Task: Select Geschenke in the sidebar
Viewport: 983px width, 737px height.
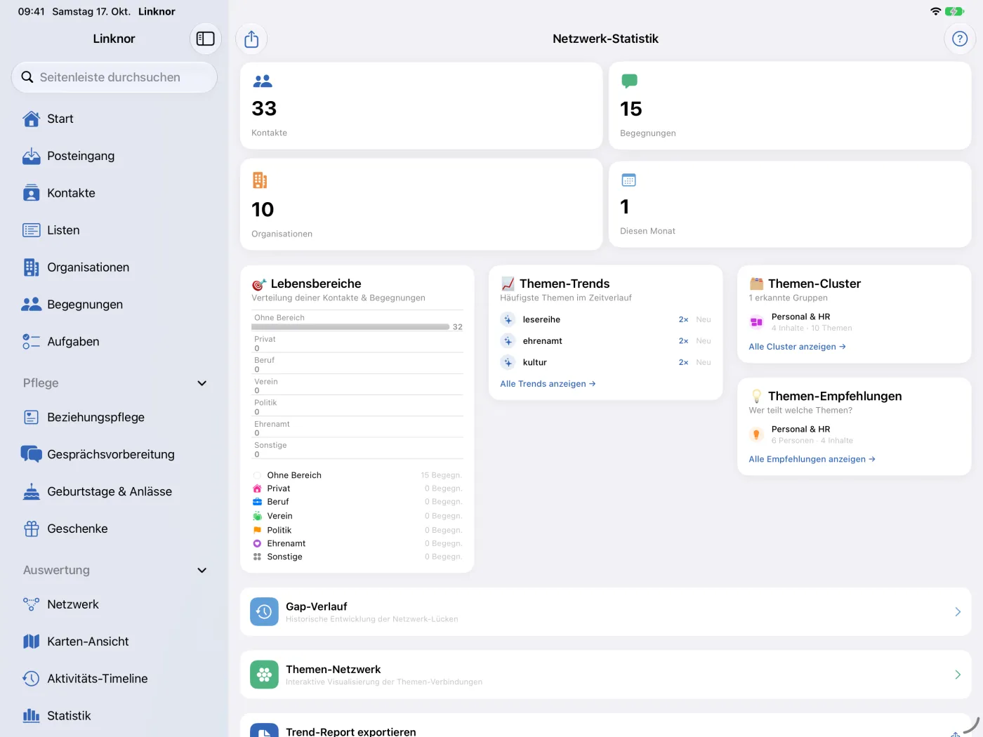Action: [x=114, y=529]
